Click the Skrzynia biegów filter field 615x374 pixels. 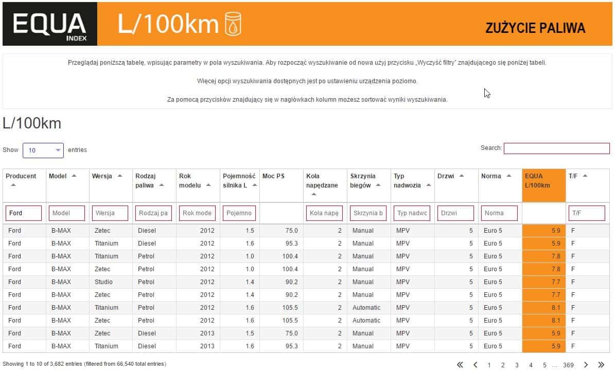[368, 213]
